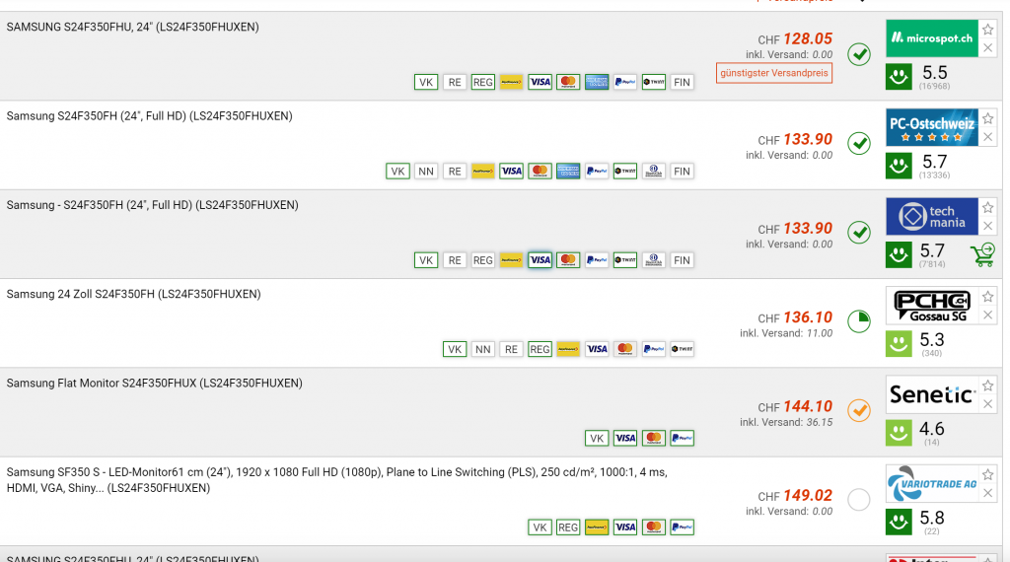
Task: Click the availability checkmark in the PC-Ostschweiz row
Action: coord(859,143)
